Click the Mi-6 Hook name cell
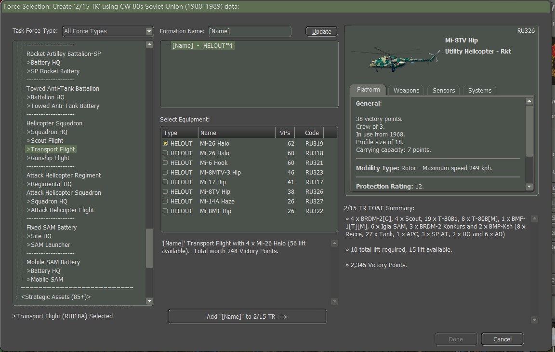The height and width of the screenshot is (352, 555). pos(214,163)
